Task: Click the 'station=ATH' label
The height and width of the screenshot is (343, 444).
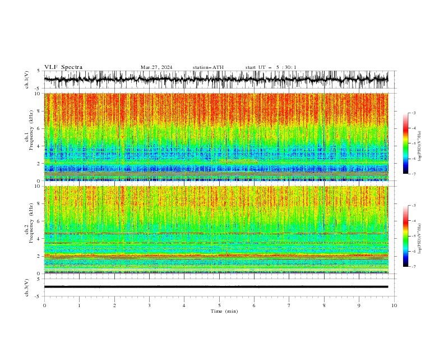Action: (208, 67)
